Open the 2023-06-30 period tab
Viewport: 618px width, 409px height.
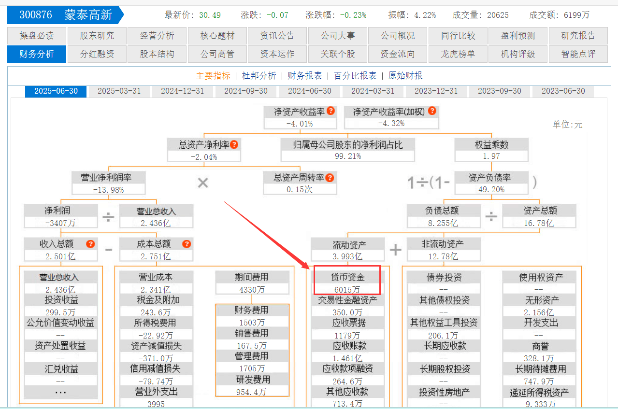click(563, 91)
